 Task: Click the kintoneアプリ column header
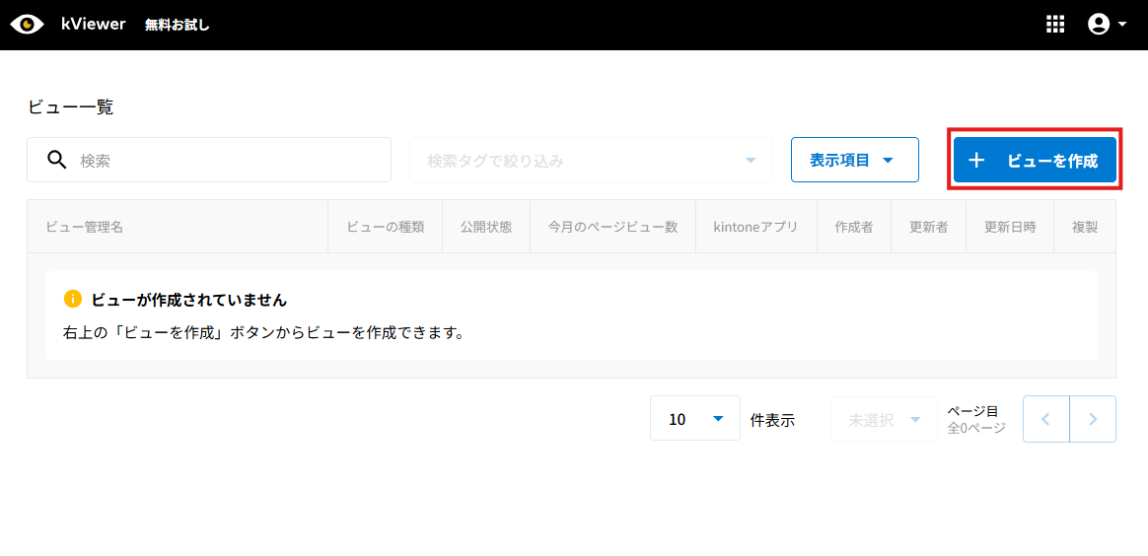coord(755,227)
